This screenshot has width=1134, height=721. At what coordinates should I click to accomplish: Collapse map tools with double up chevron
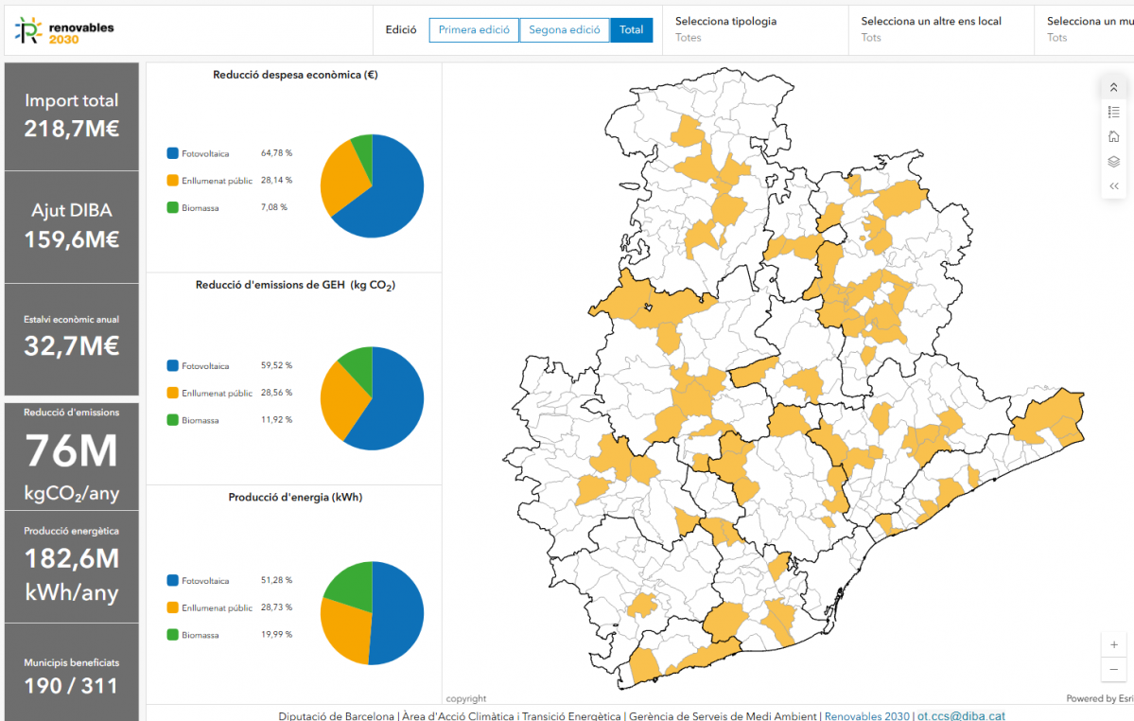(1113, 87)
